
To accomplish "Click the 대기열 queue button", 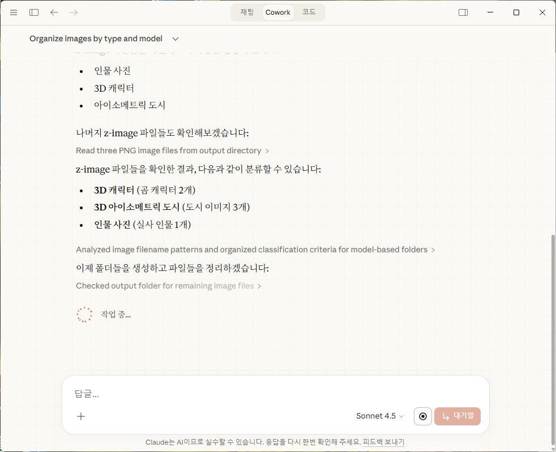I will [457, 416].
